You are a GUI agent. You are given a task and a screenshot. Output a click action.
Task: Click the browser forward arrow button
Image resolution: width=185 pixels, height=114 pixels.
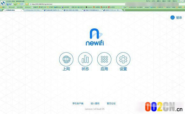click(10, 4)
